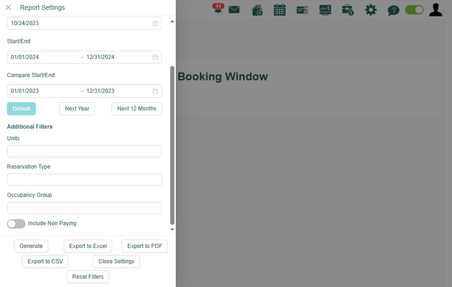Screen dimensions: 452x287
Task: Click the Additional Filters heading
Action: click(30, 127)
